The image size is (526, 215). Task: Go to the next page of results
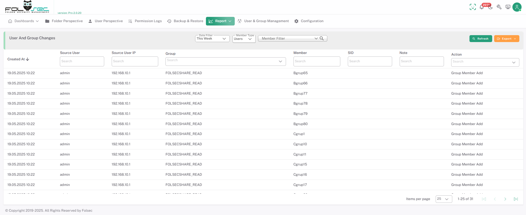(x=505, y=199)
